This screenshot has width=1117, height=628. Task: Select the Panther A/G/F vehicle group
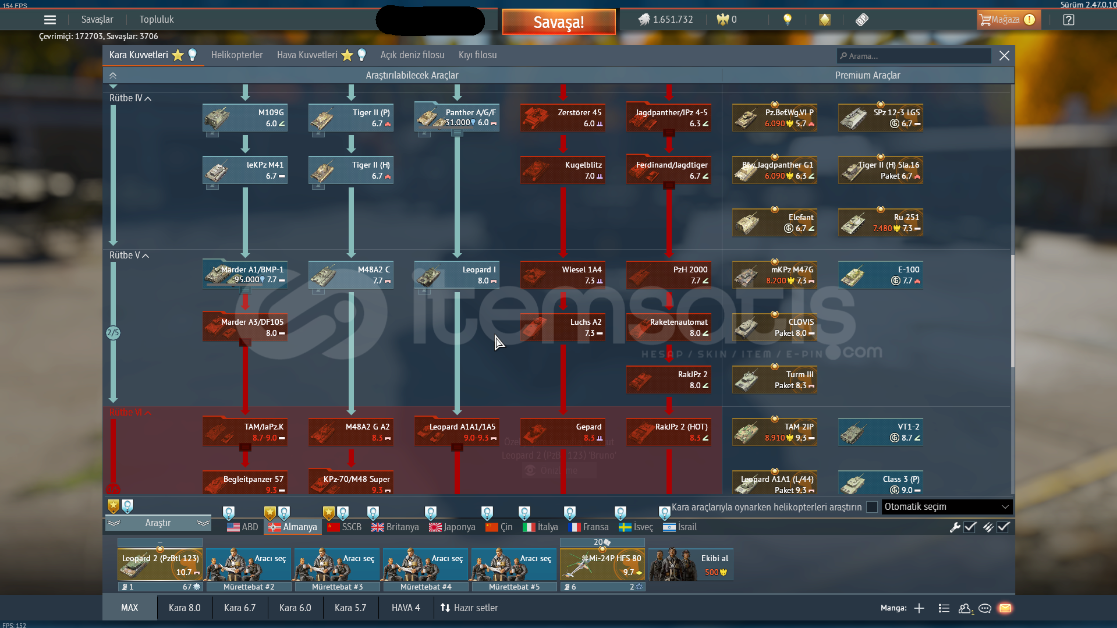[x=457, y=117]
